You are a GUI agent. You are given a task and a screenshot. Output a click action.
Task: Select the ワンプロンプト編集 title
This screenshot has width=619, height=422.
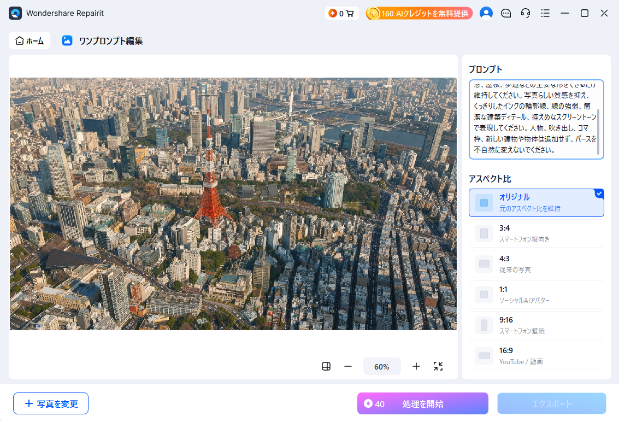[x=111, y=41]
